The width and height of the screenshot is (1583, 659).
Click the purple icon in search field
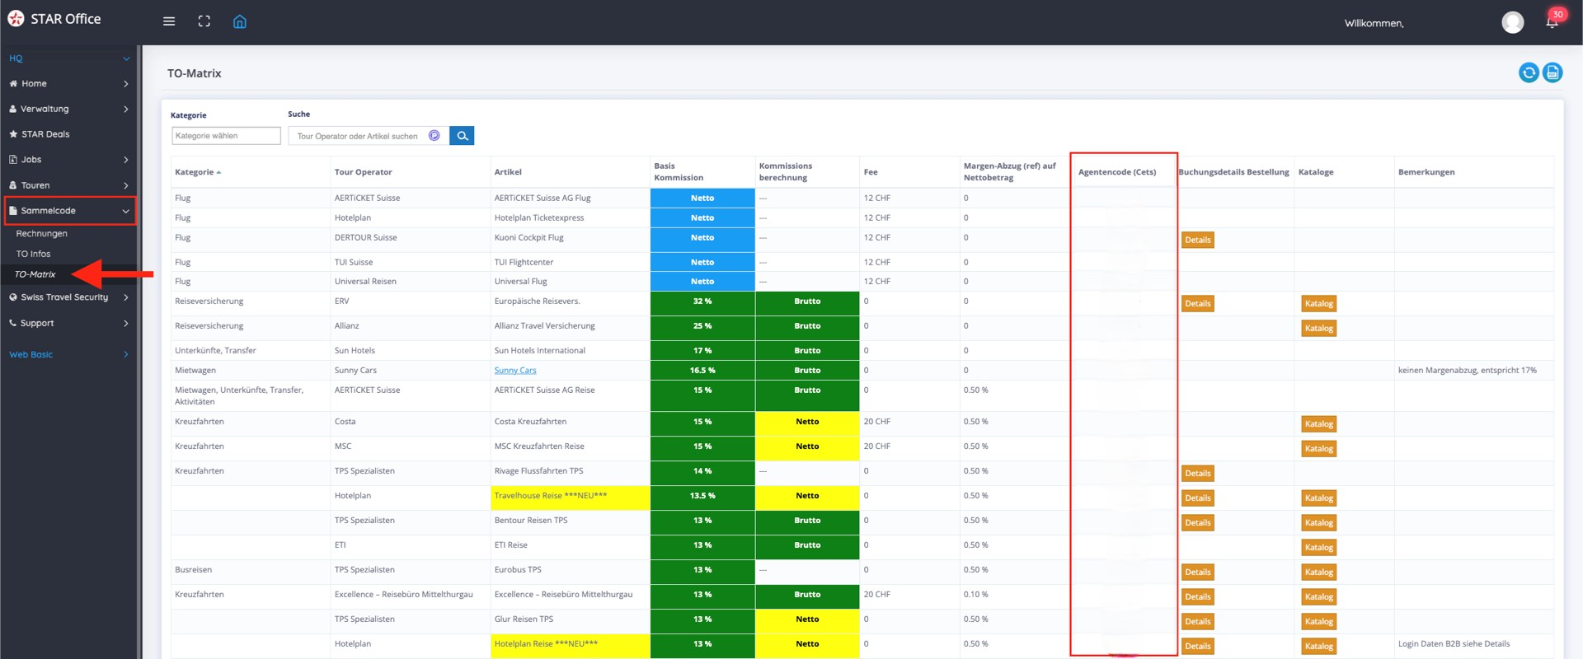tap(435, 136)
